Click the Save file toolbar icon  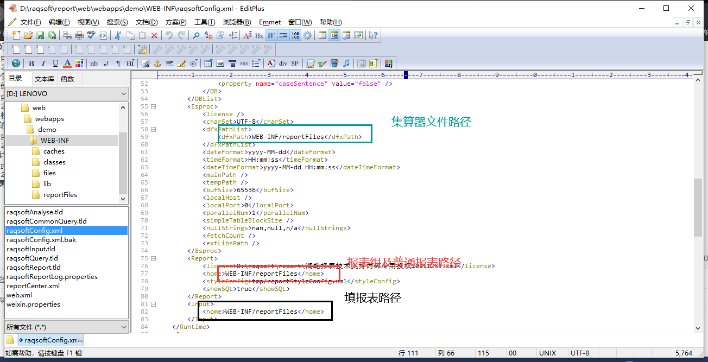(40, 35)
